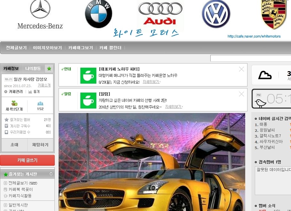291x211 pixels.
Task: Click the green cup icon in the 알림 notice
Action: click(88, 101)
